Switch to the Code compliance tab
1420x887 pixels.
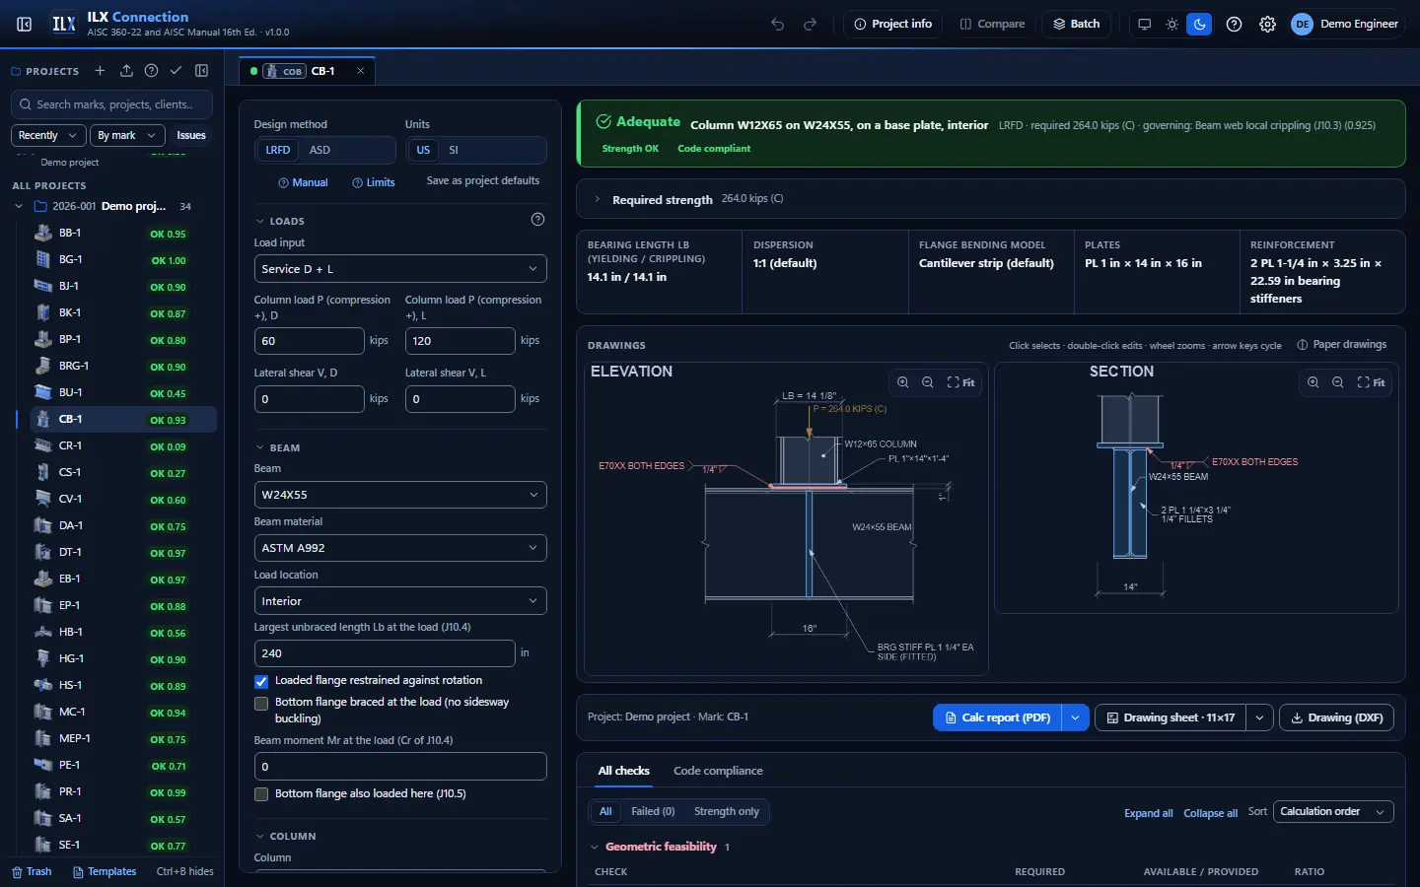pyautogui.click(x=718, y=771)
